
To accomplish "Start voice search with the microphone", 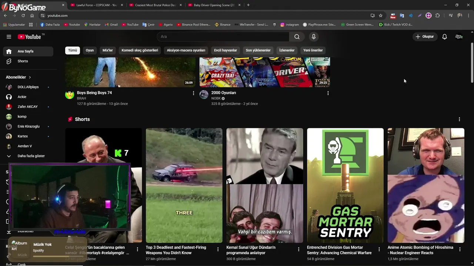I will 314,37.
